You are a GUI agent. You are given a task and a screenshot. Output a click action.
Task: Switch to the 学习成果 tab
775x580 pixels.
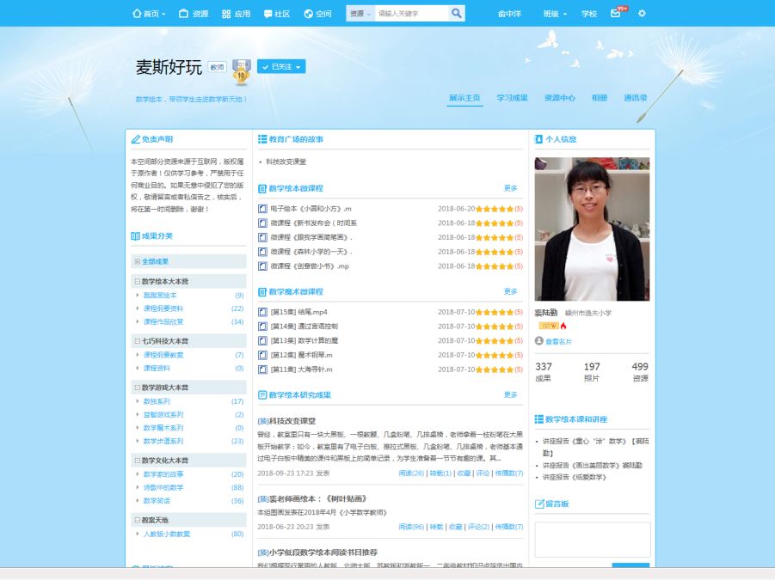[512, 98]
